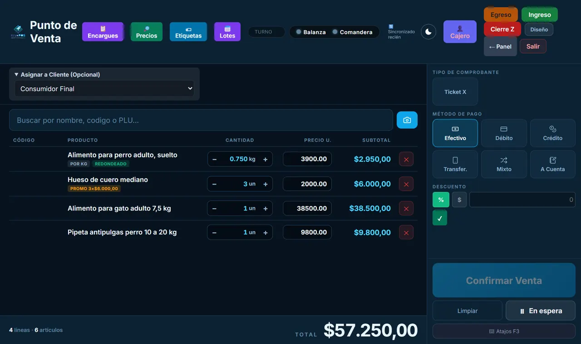This screenshot has width=581, height=344.
Task: Open the Precios lookup
Action: click(x=147, y=32)
